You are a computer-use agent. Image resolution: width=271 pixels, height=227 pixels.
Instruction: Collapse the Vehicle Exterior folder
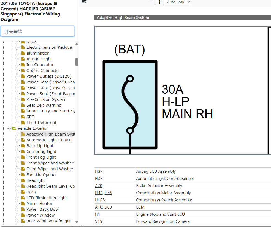point(8,128)
